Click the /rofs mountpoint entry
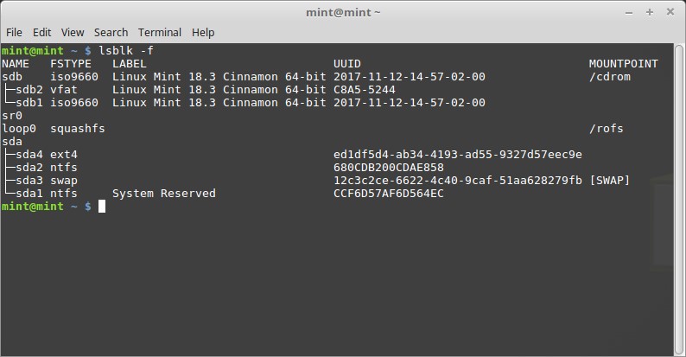Image resolution: width=686 pixels, height=357 pixels. click(x=606, y=129)
